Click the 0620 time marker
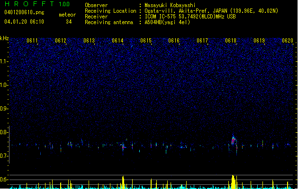Screen dimensions: 298x189 pos(288,41)
